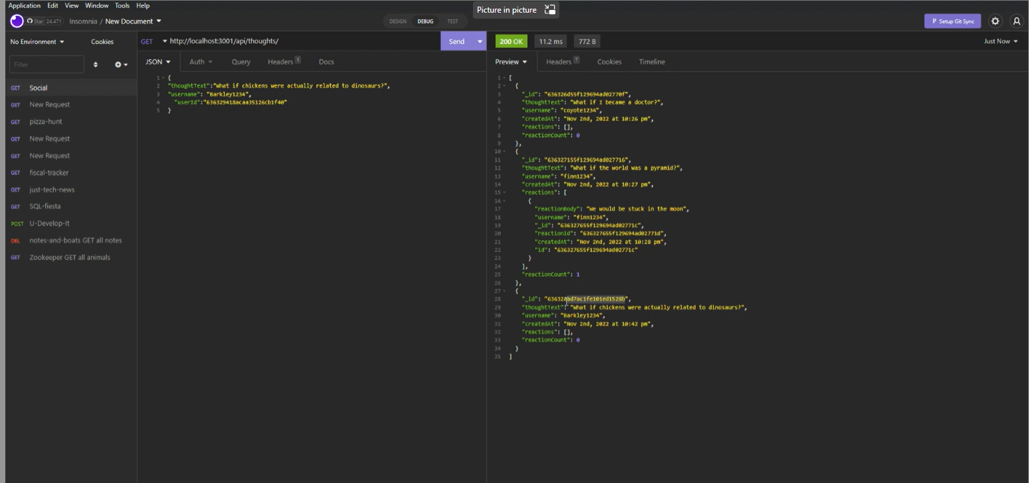The height and width of the screenshot is (483, 1029).
Task: Open the Cookies manager link
Action: tap(102, 41)
